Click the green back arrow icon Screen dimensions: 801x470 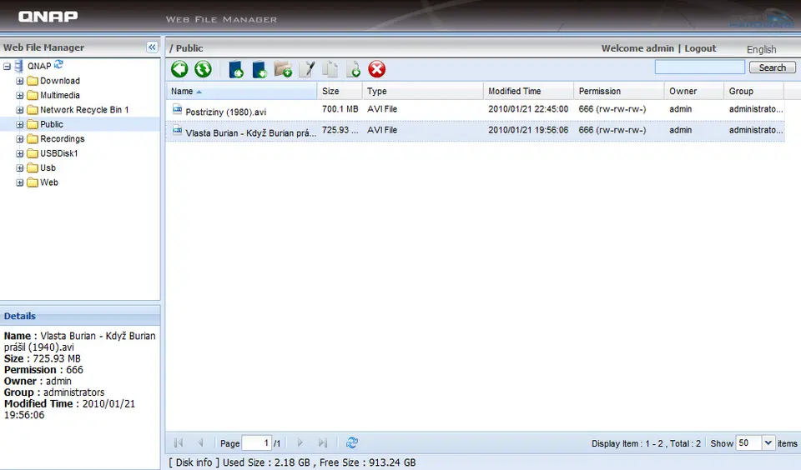(179, 70)
